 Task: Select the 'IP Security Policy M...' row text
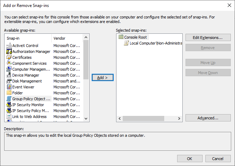click(31, 111)
